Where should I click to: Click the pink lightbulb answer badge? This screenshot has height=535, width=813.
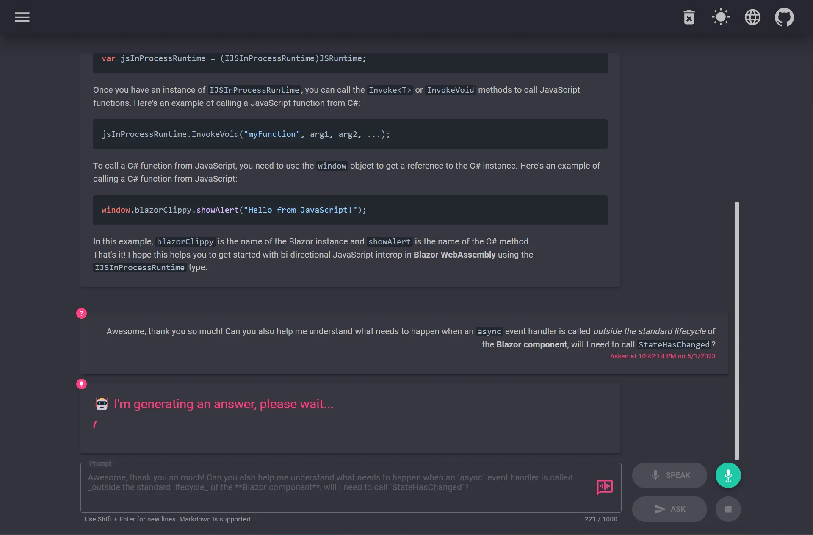[x=81, y=384]
